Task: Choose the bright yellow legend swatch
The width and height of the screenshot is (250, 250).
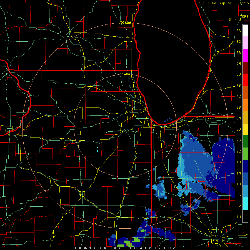Action: tap(245, 129)
